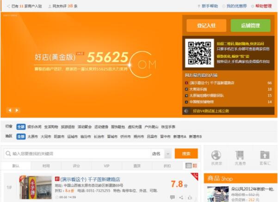This screenshot has width=278, height=202.
Task: Click the 55625 COM banner image
Action: (91, 65)
